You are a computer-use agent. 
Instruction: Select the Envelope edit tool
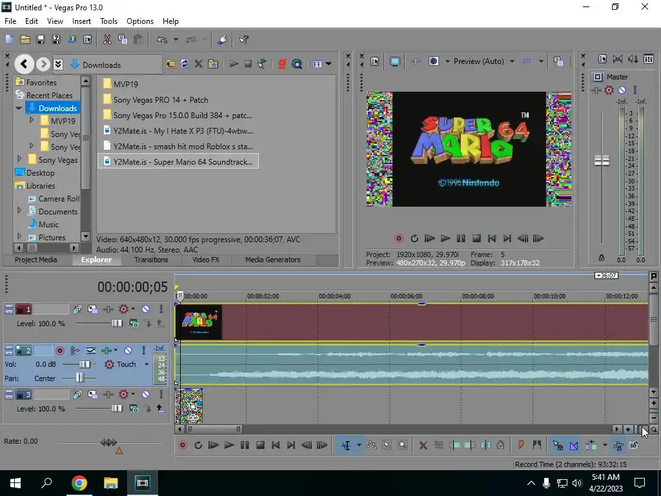[x=372, y=446]
